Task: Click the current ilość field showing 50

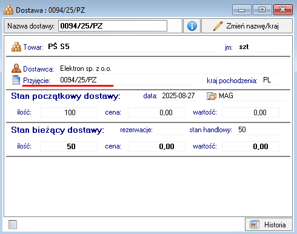Action: (68, 146)
